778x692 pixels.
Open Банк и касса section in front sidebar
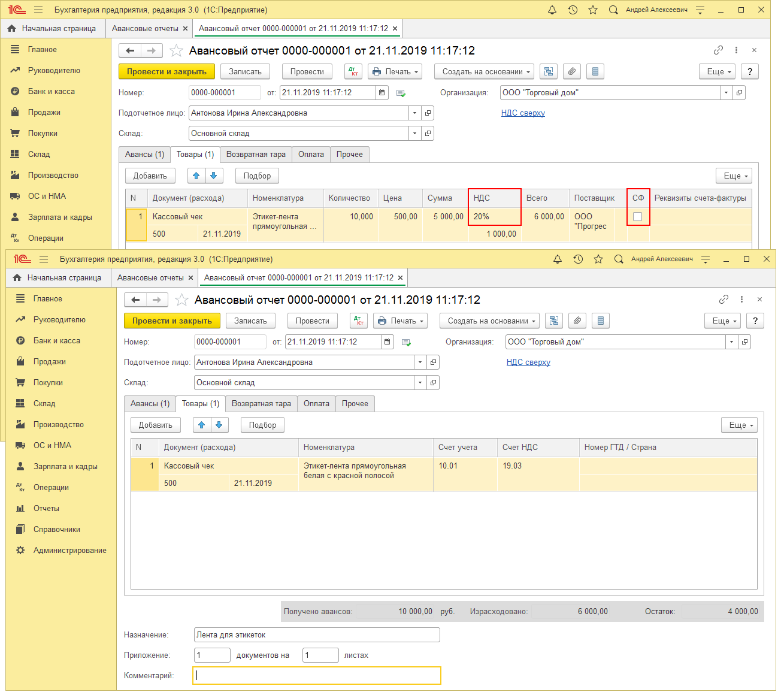point(57,340)
